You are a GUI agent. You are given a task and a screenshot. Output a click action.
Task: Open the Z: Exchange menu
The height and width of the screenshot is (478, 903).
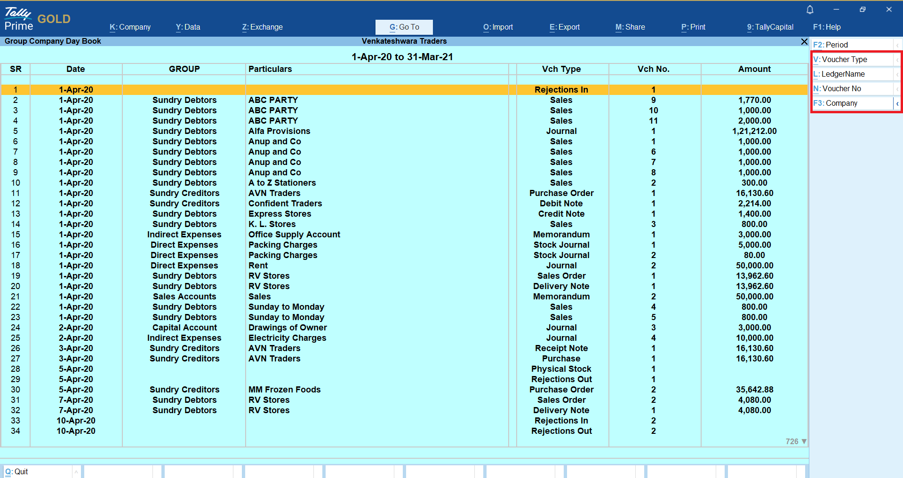[x=262, y=27]
